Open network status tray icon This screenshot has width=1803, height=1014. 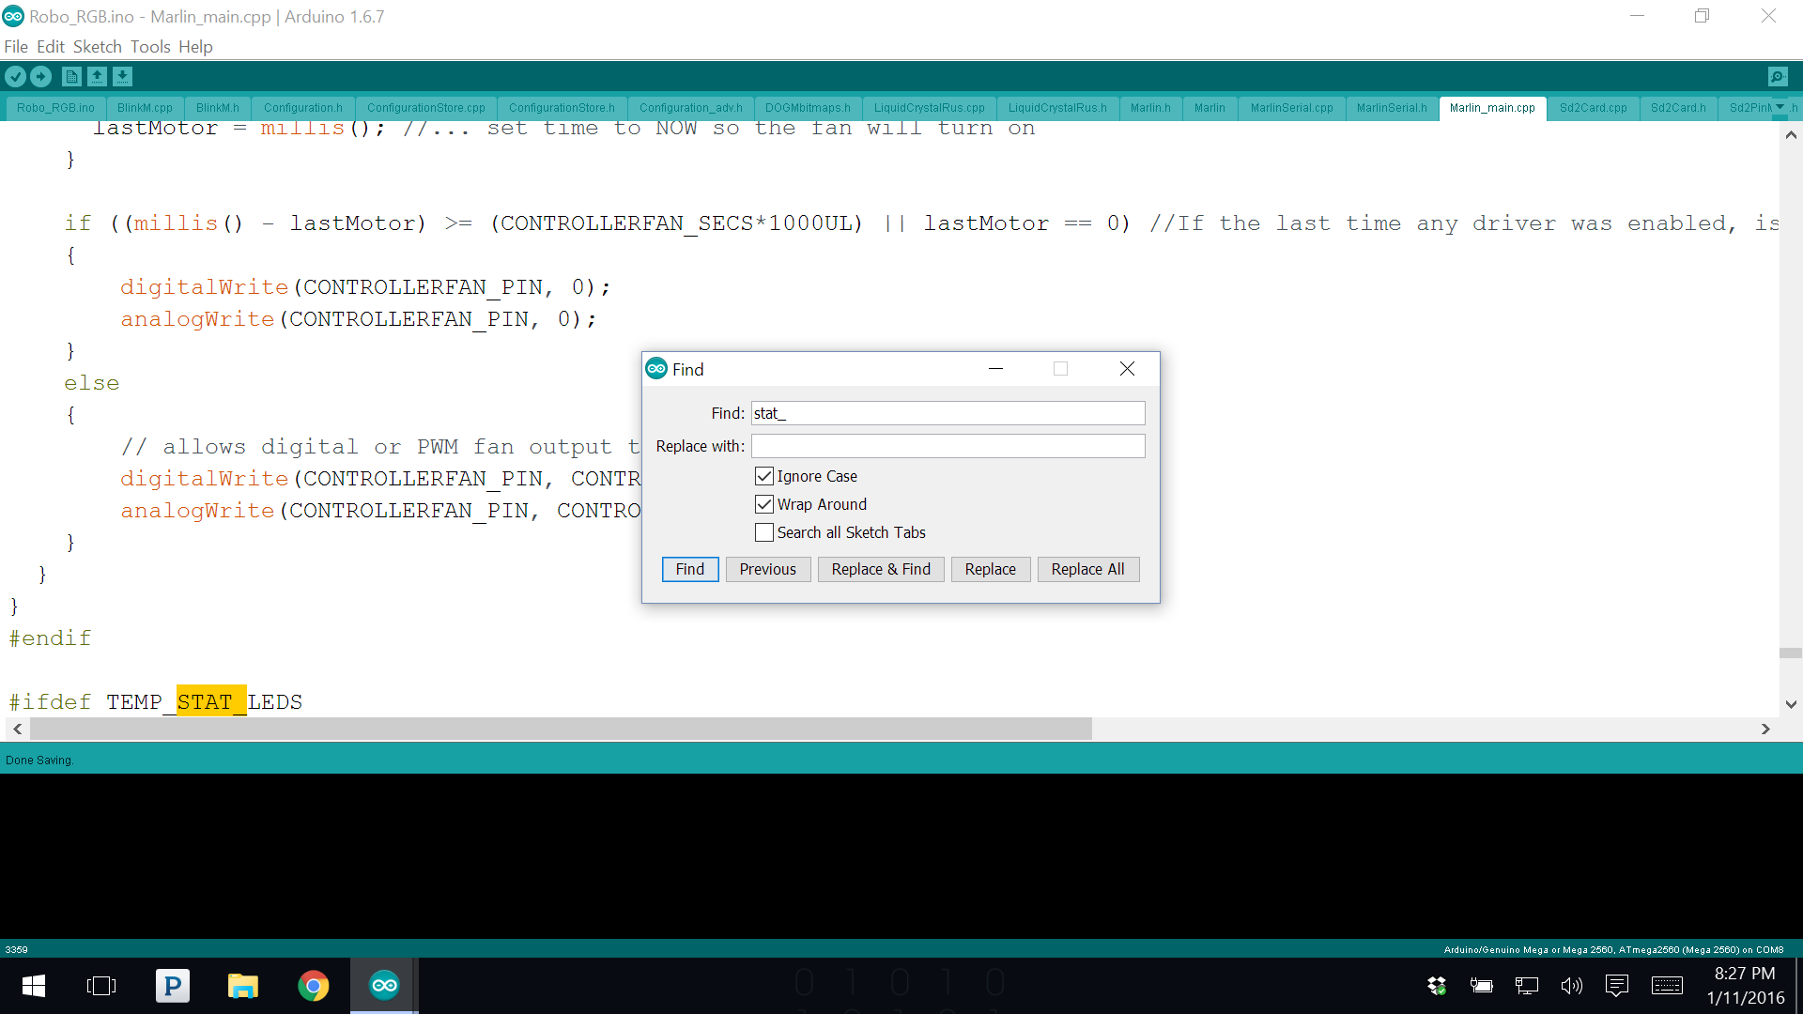1527,986
